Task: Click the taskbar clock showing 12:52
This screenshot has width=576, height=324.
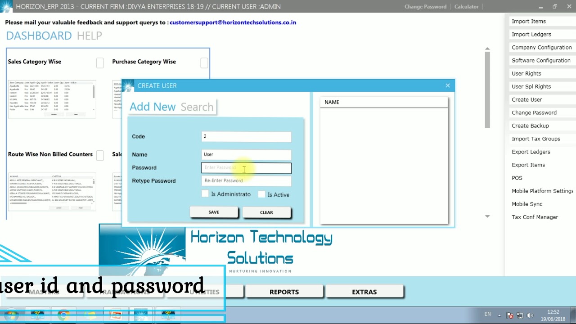Action: [553, 315]
